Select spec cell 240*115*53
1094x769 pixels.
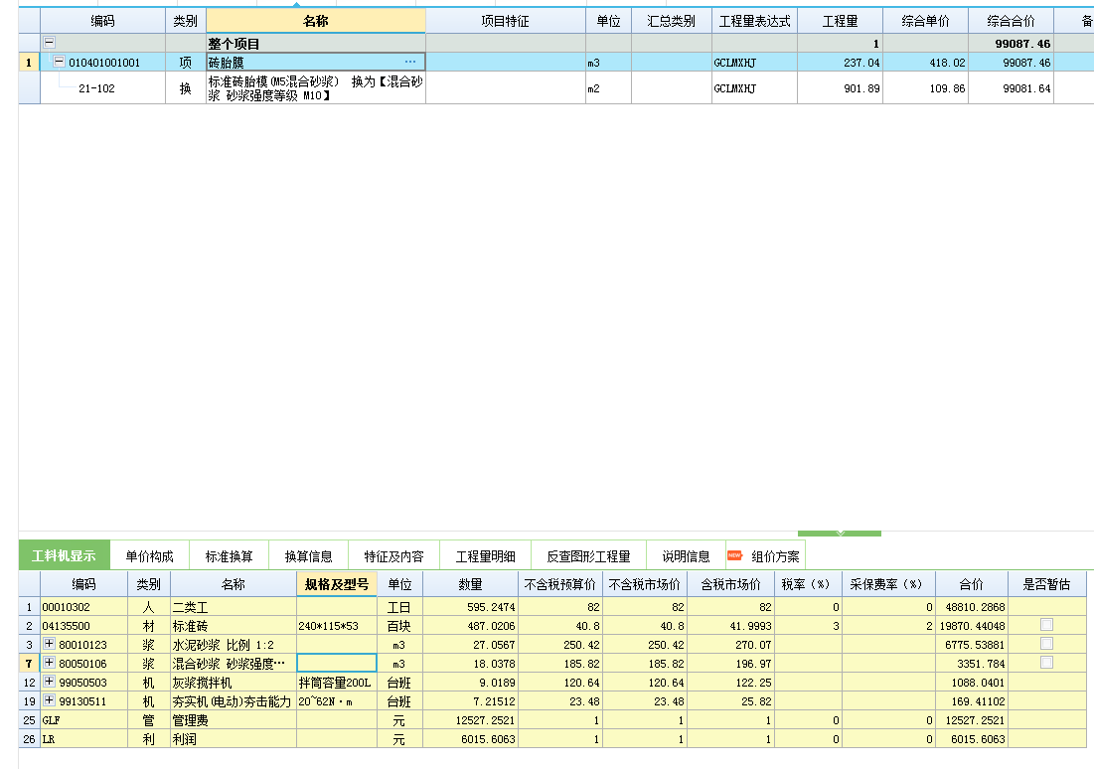point(337,625)
